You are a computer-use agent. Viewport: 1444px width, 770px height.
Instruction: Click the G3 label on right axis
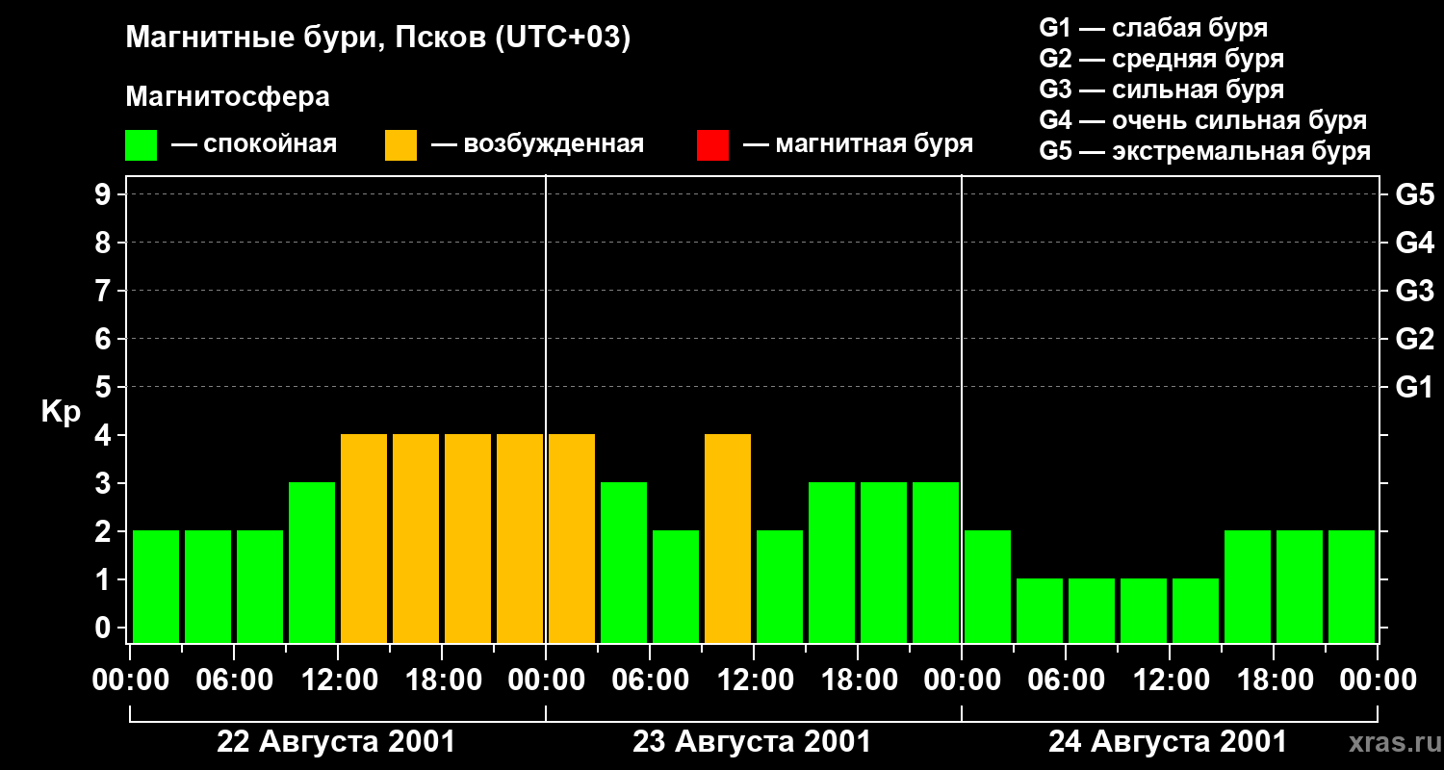(x=1414, y=291)
